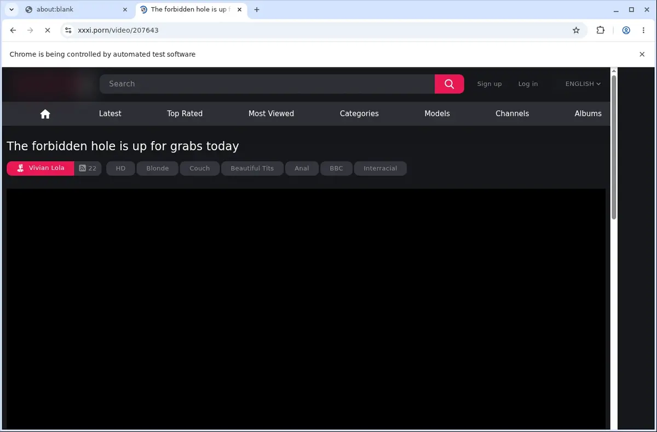Close the about:blank tab
This screenshot has width=657, height=432.
[125, 9]
